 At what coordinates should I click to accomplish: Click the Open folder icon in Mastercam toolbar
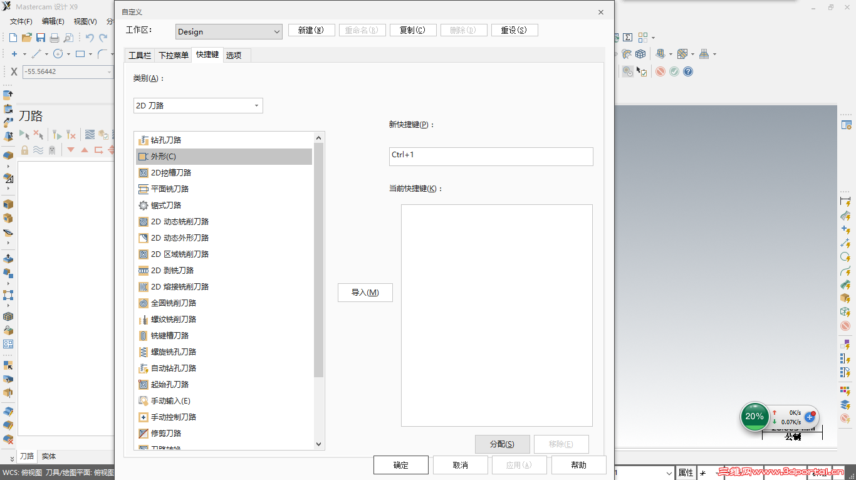tap(27, 38)
